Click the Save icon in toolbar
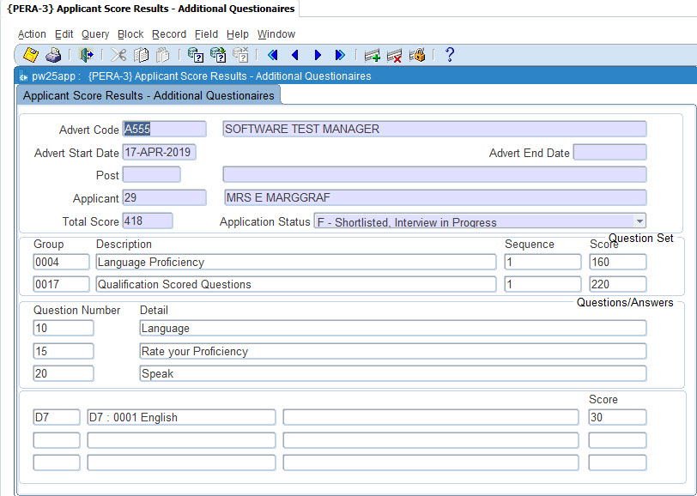 30,55
